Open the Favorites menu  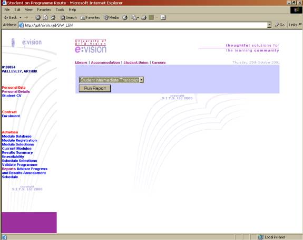click(x=44, y=9)
